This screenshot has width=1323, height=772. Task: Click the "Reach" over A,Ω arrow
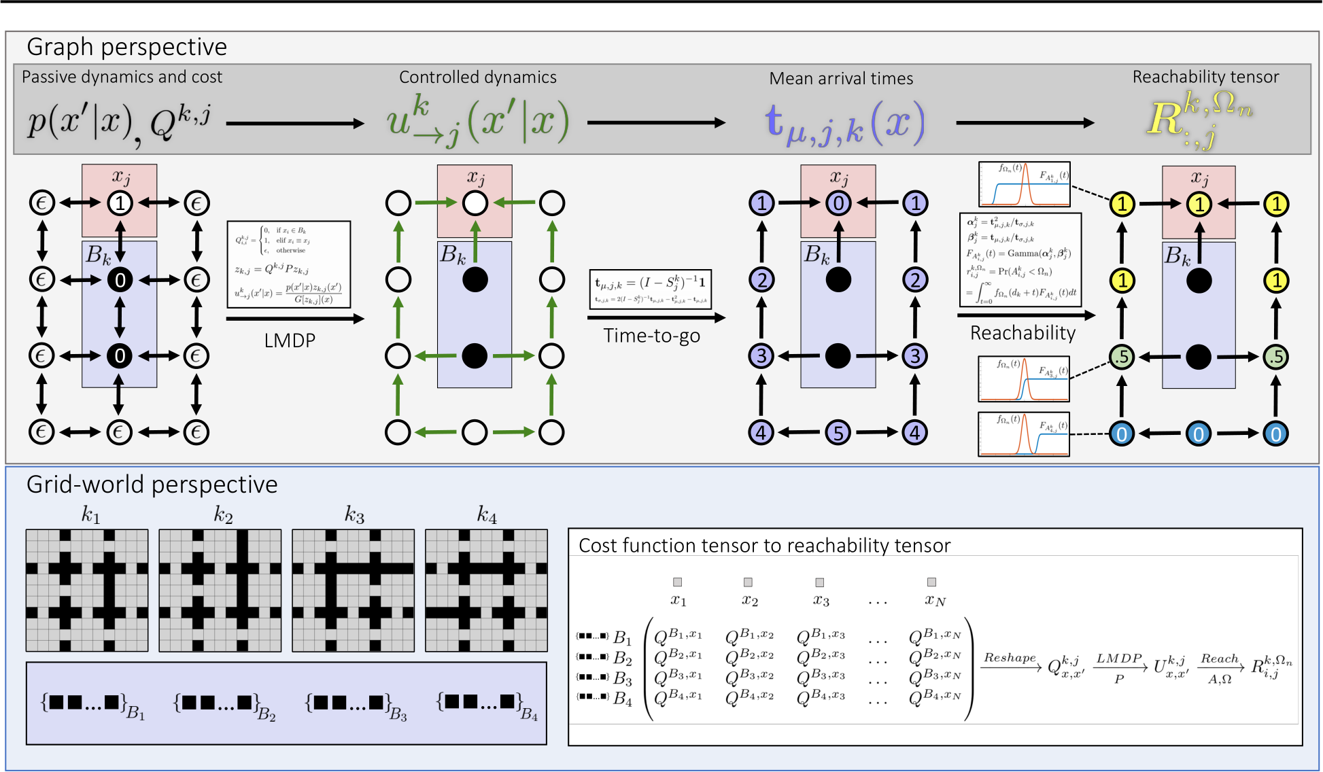(x=1220, y=668)
